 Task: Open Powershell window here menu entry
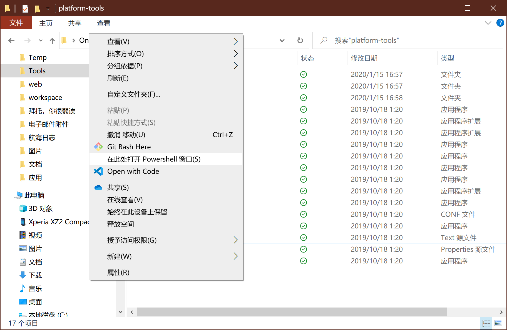point(166,159)
